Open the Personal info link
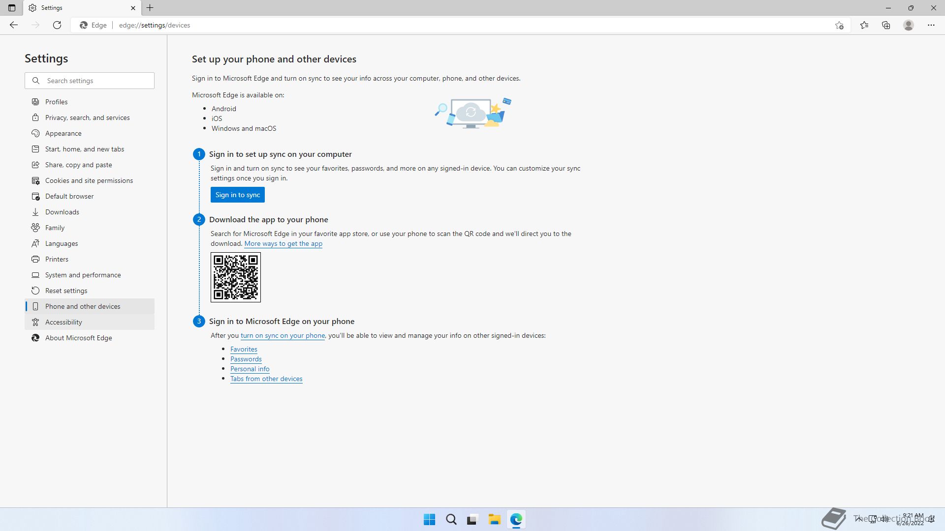Viewport: 945px width, 531px height. point(250,369)
